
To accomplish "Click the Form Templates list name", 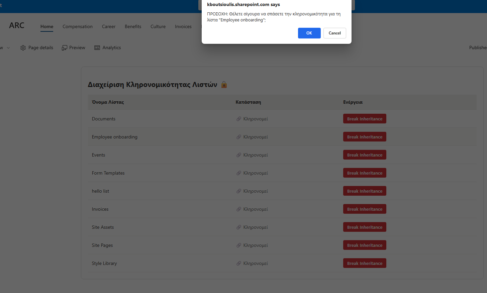I will tap(108, 173).
